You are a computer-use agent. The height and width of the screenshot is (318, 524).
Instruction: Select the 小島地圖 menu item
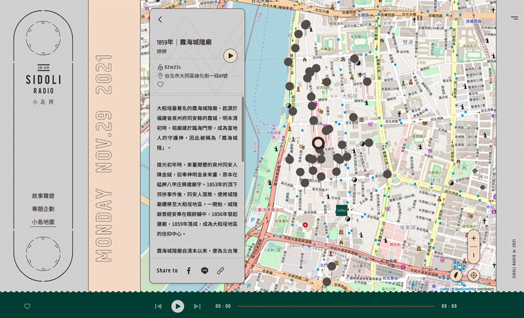click(43, 222)
